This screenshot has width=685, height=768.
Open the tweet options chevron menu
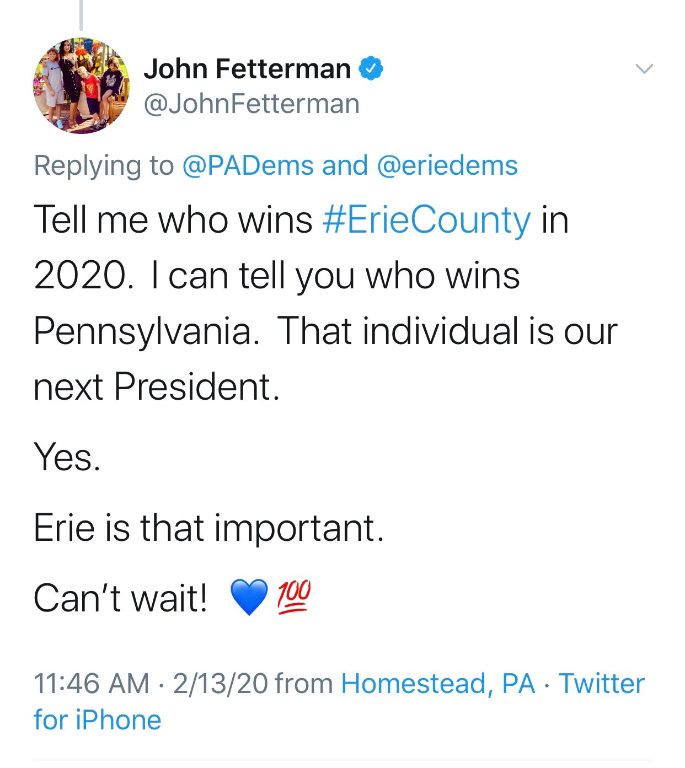644,69
